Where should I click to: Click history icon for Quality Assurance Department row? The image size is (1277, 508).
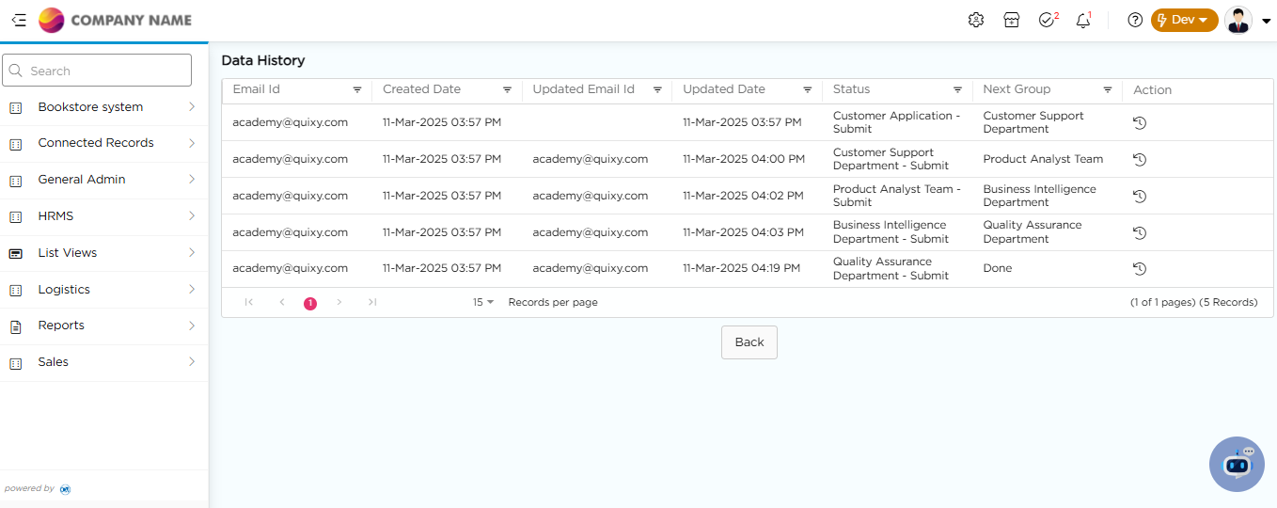click(1139, 269)
